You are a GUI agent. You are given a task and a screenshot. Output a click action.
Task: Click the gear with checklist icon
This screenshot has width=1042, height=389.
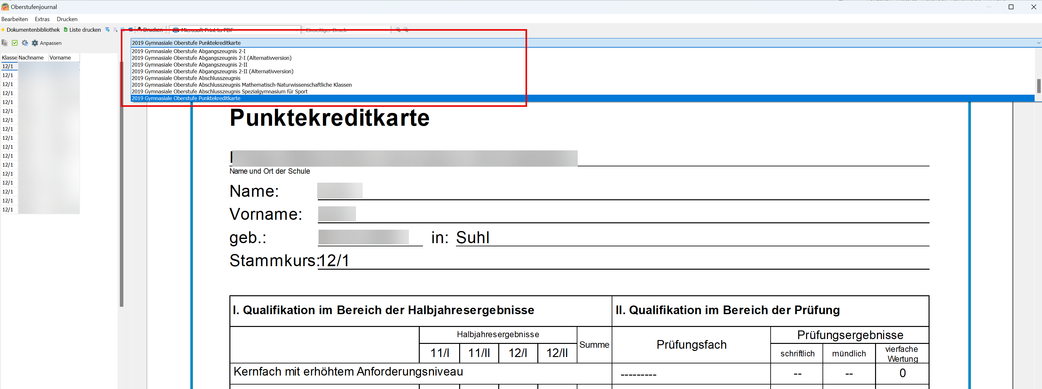pyautogui.click(x=25, y=43)
